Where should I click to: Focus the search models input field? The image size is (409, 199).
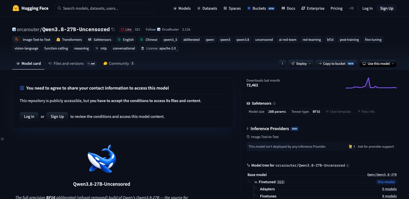tap(104, 8)
